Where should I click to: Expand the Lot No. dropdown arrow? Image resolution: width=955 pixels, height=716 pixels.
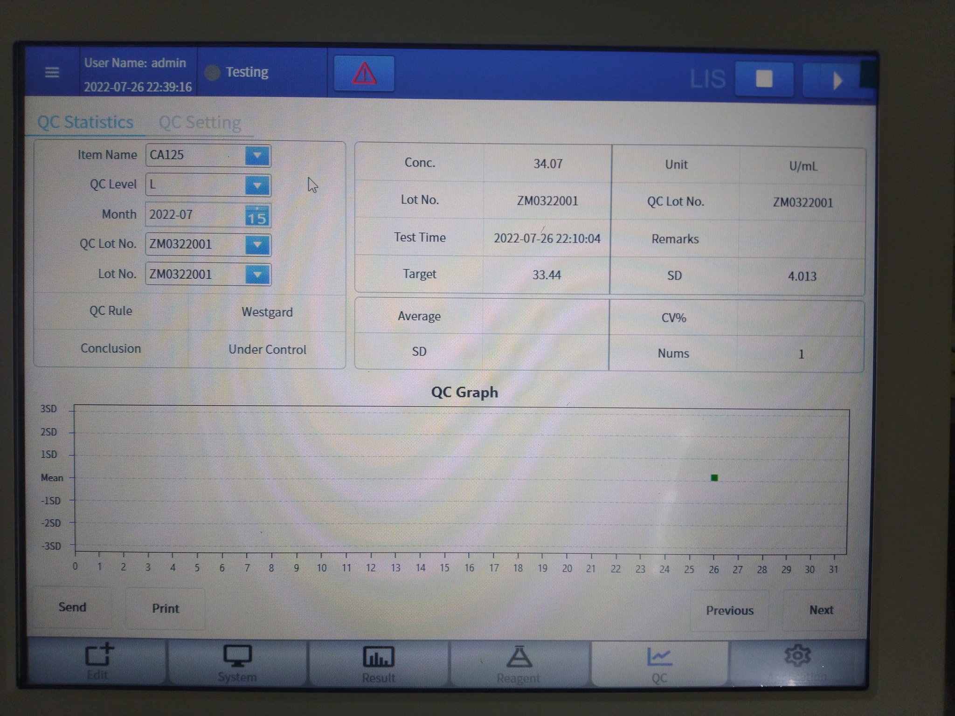click(x=257, y=275)
